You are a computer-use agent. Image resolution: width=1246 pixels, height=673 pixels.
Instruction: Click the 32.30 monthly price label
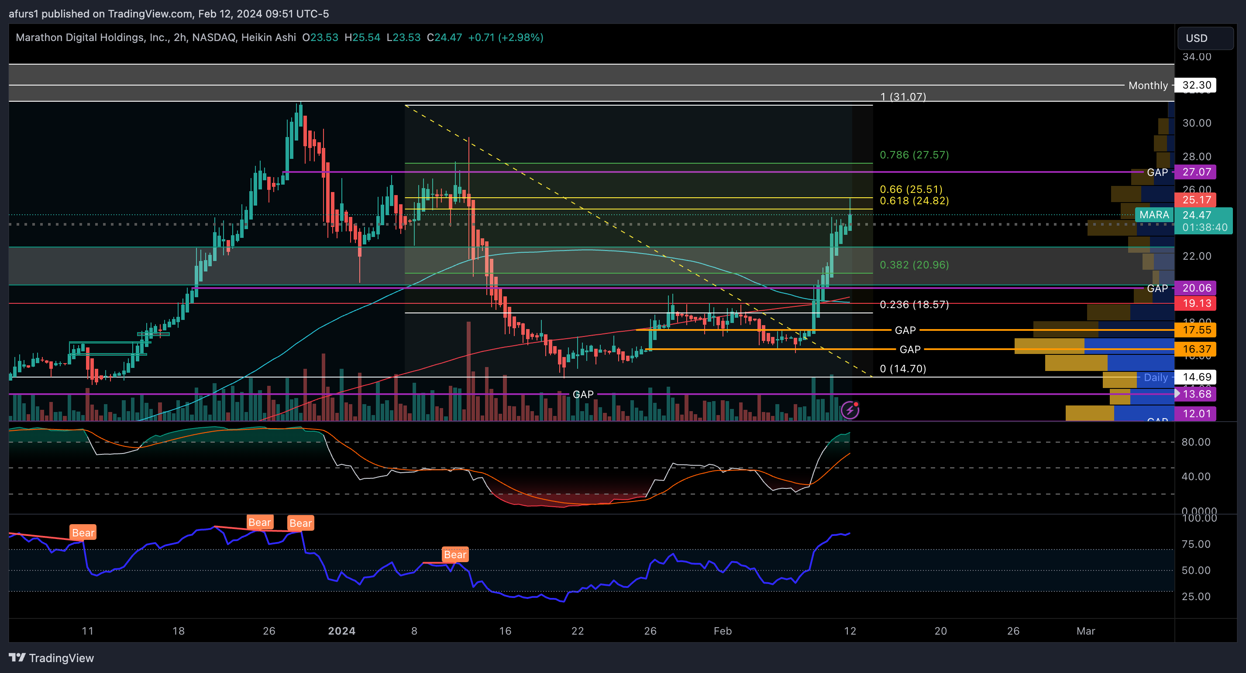click(x=1195, y=85)
